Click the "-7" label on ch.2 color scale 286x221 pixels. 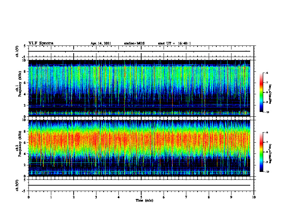(x=266, y=142)
